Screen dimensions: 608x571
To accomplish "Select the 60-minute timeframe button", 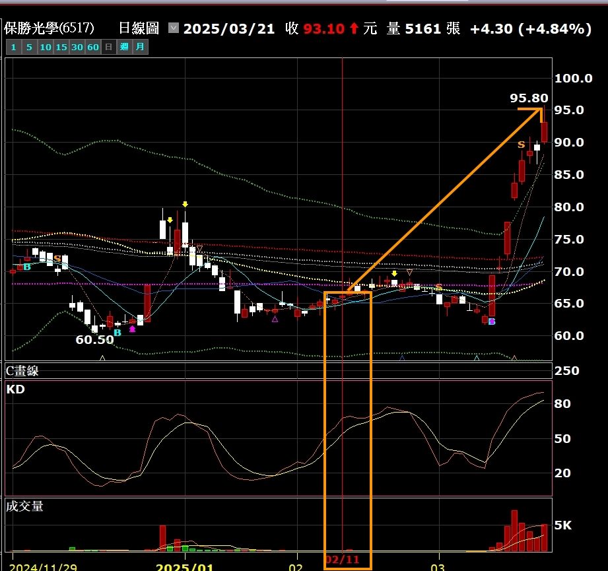I will [93, 47].
